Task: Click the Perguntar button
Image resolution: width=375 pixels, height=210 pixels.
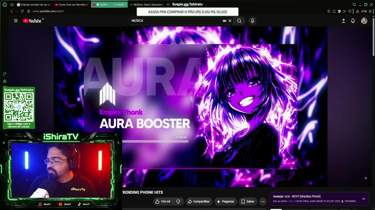Action: (225, 202)
